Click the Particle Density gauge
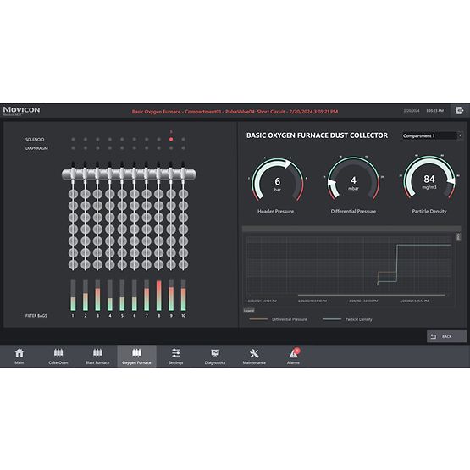 429,179
